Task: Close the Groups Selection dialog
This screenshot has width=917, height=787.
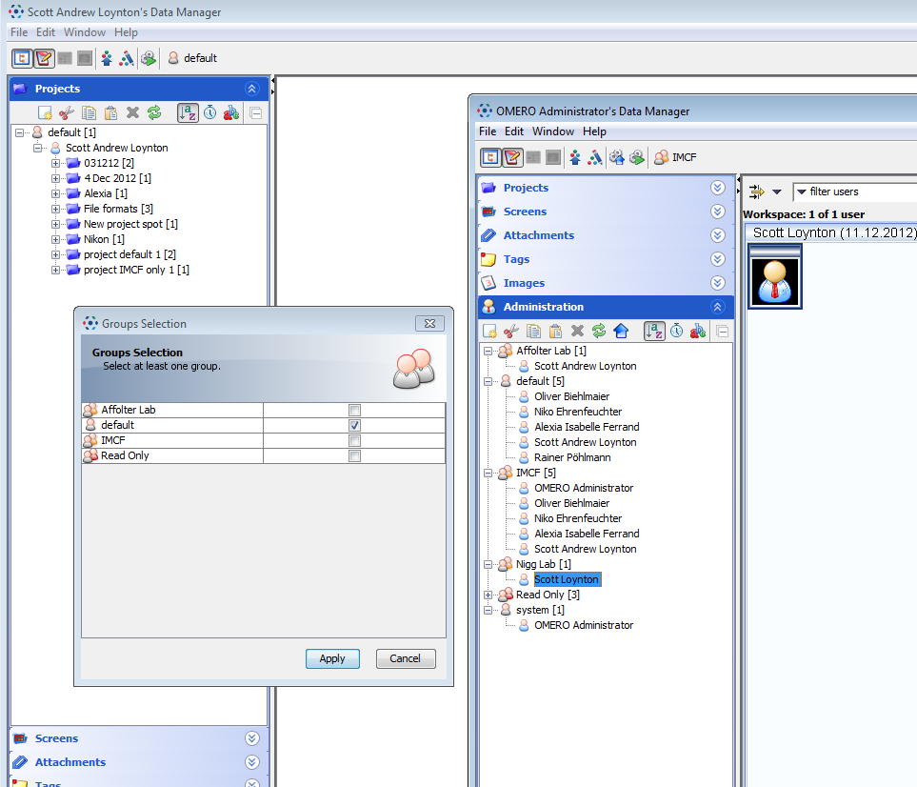Action: pos(429,324)
